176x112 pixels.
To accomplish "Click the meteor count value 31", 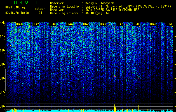I will point(41,13).
